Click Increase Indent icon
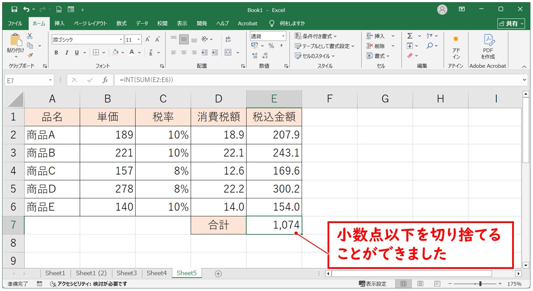This screenshot has width=533, height=291. pos(215,53)
